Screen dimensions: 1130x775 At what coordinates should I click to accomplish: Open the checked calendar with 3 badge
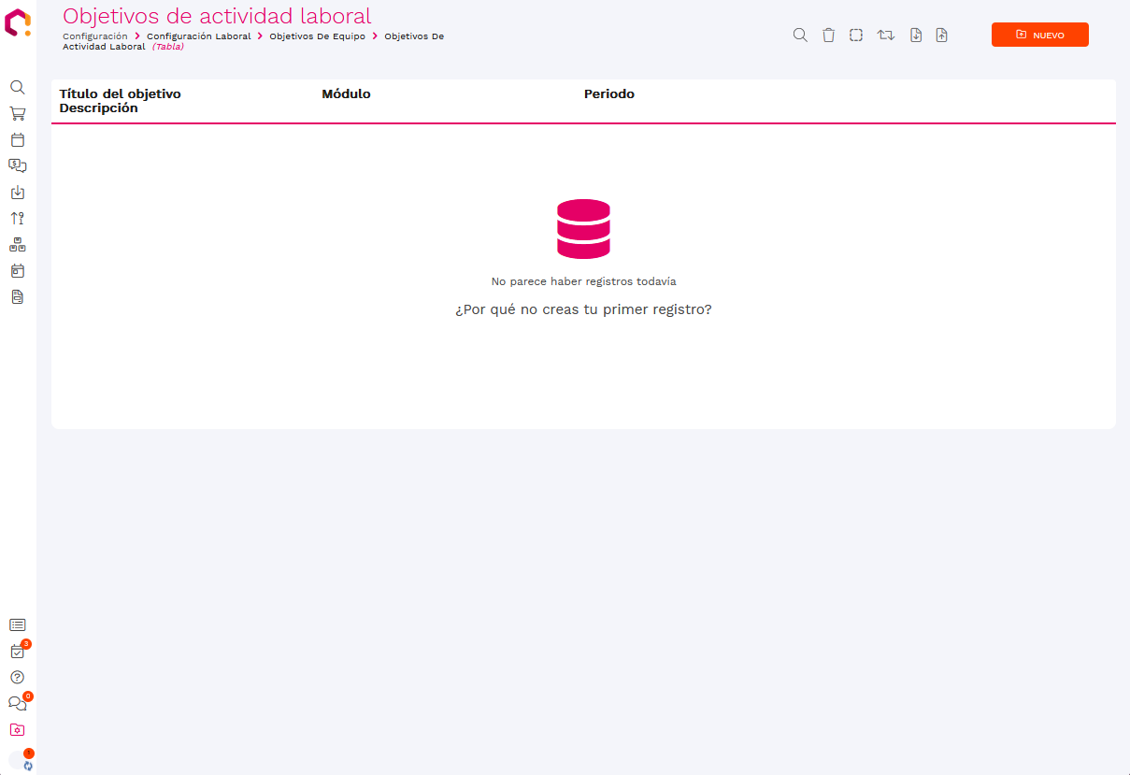coord(17,652)
